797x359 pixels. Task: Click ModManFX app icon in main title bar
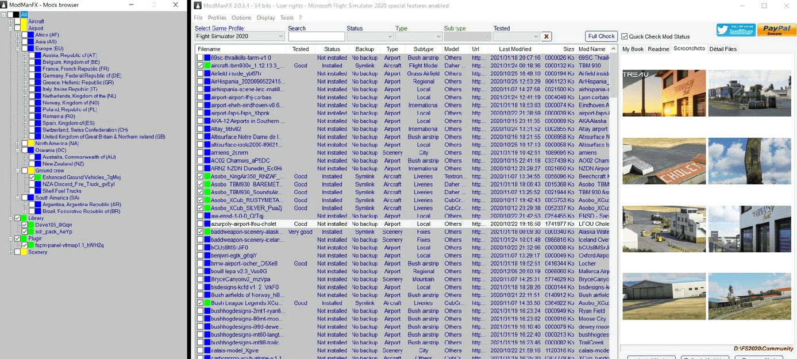point(198,6)
